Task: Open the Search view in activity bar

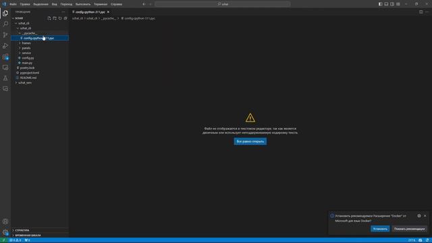Action: click(x=5, y=24)
